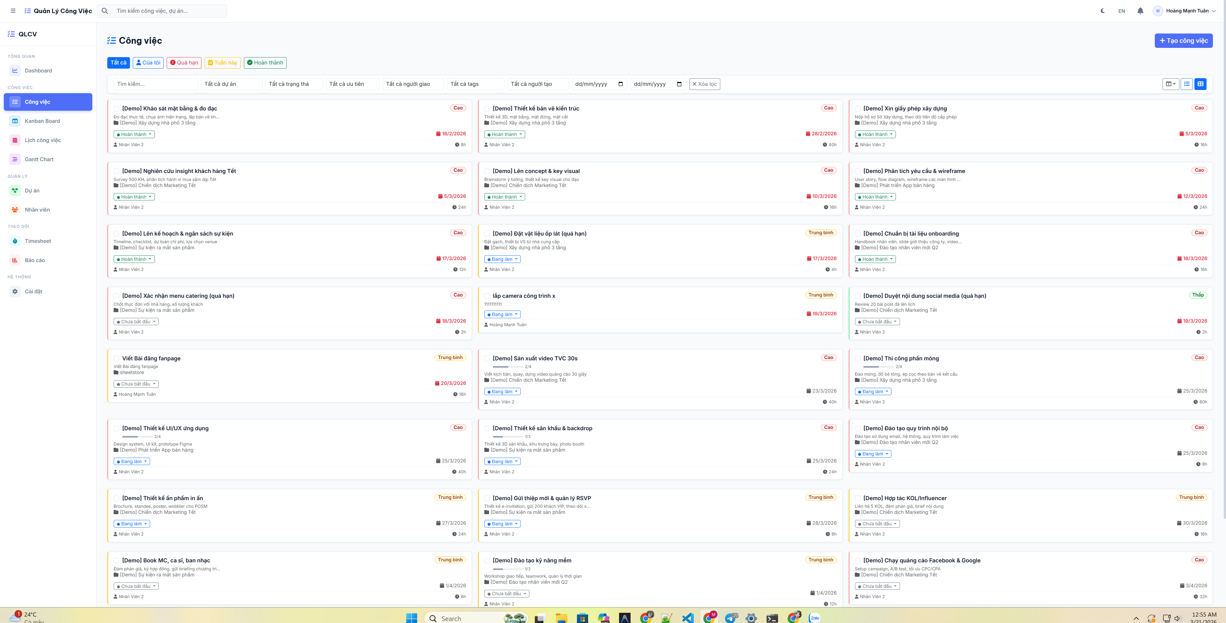Switch to list view icon
The image size is (1226, 623).
coord(1187,84)
